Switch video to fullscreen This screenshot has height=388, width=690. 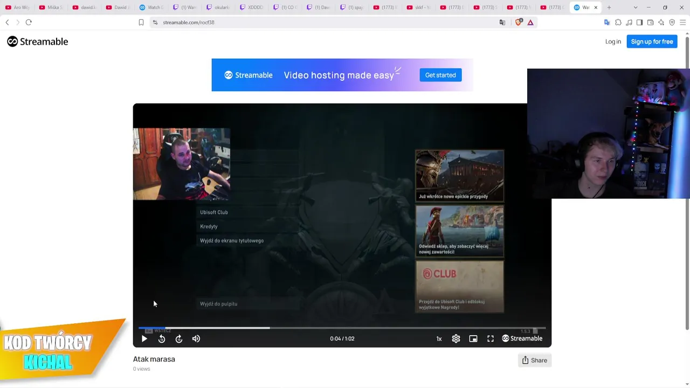pos(491,338)
